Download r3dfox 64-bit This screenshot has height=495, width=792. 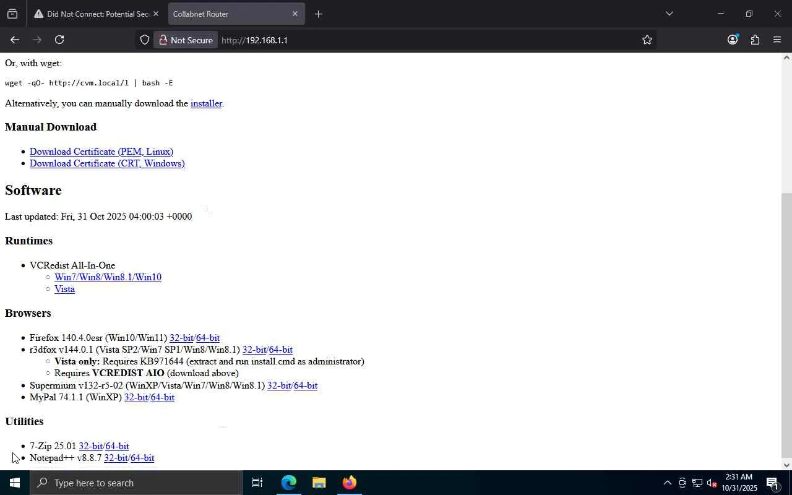[281, 350]
